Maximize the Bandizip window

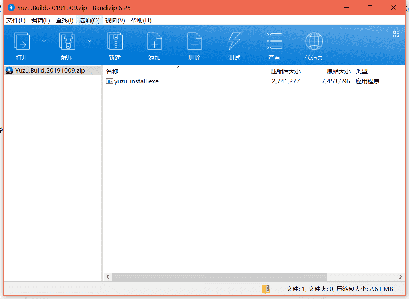pos(370,8)
